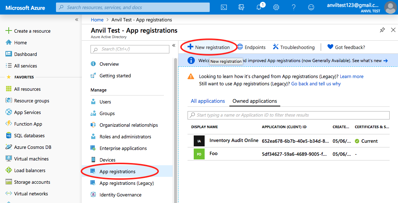Image resolution: width=398 pixels, height=203 pixels.
Task: Pin the App registrations blade
Action: tap(382, 30)
